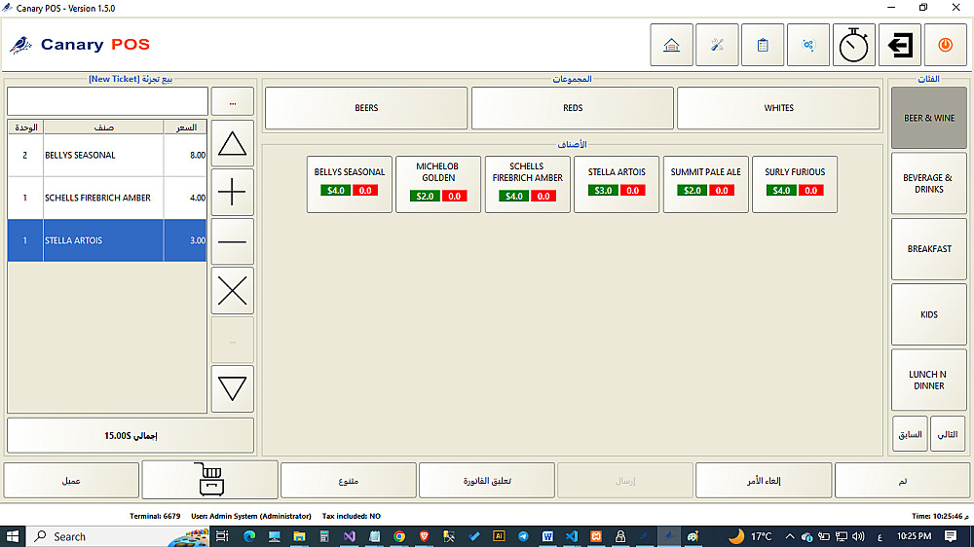Select the highlighted STELLA ARTOIS ticket row
This screenshot has width=974, height=547.
click(107, 240)
